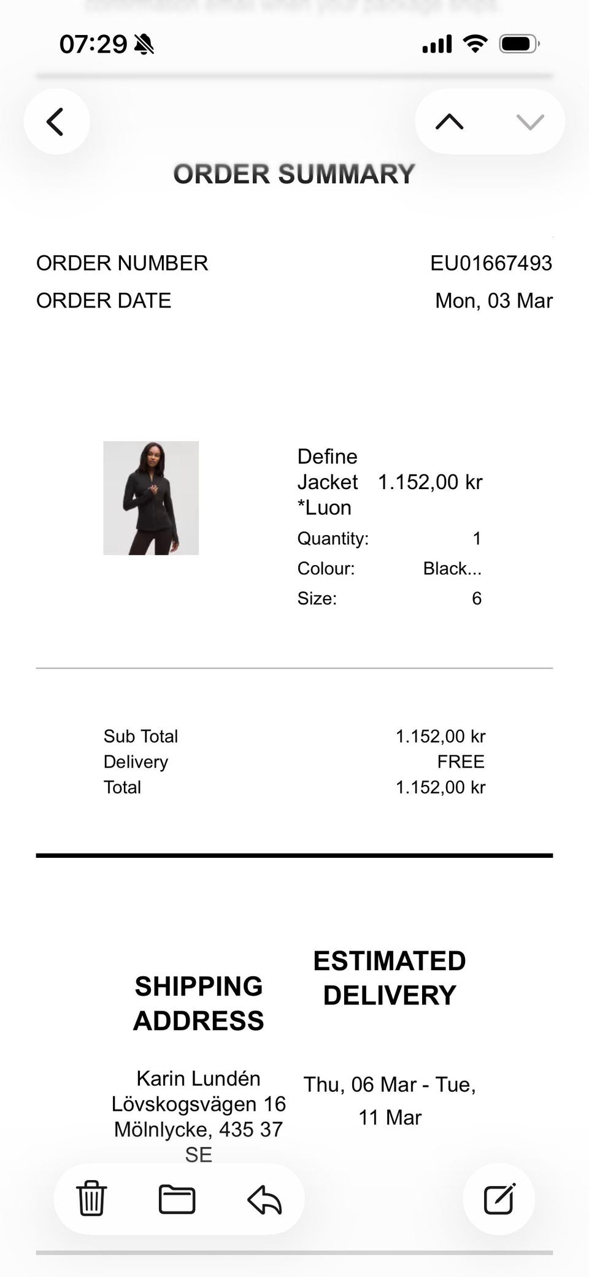The image size is (589, 1277).
Task: Tap order number EU01667493
Action: coord(491,263)
